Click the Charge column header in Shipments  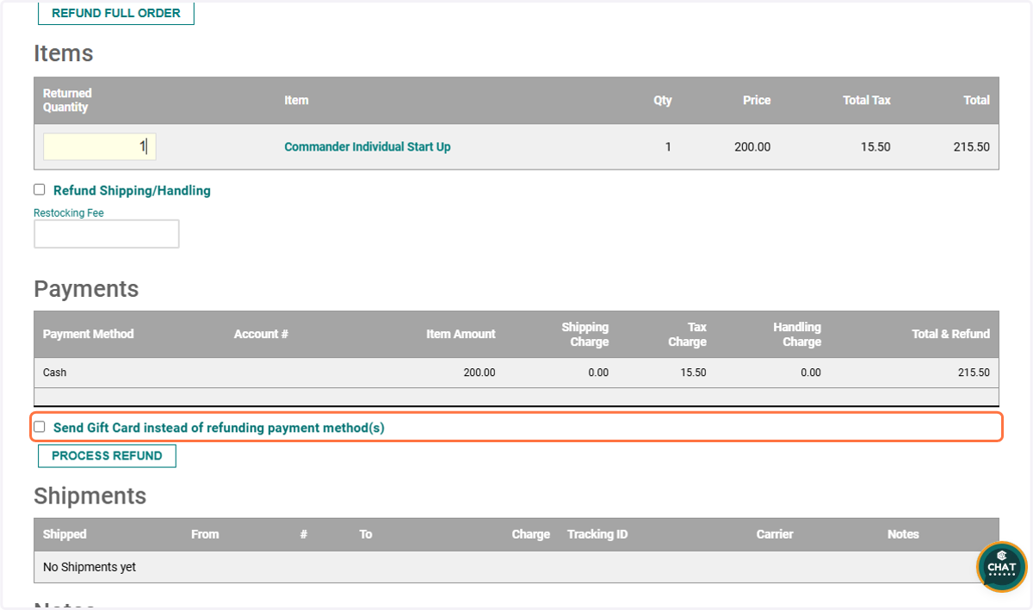point(531,534)
